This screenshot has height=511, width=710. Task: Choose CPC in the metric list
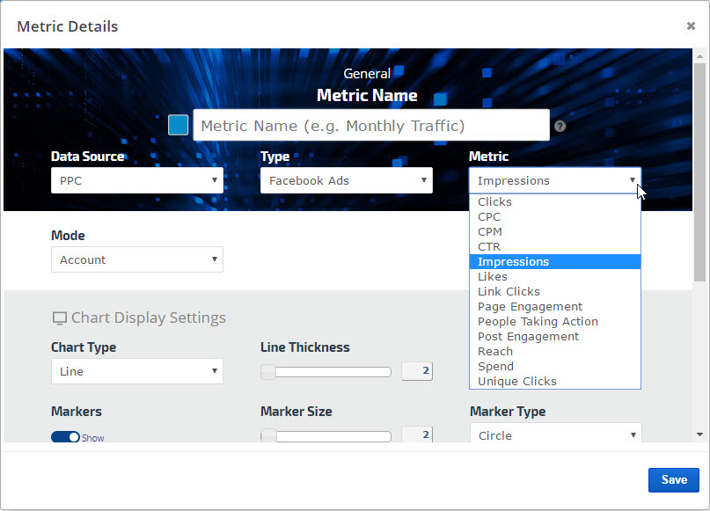tap(489, 217)
